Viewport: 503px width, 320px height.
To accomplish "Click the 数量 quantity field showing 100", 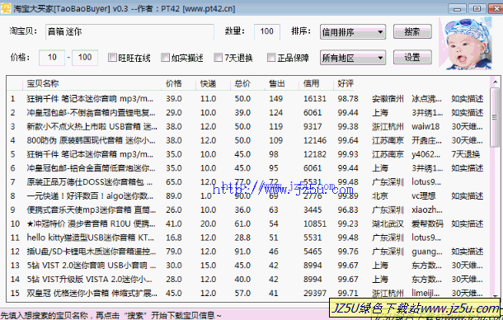I will click(x=267, y=31).
